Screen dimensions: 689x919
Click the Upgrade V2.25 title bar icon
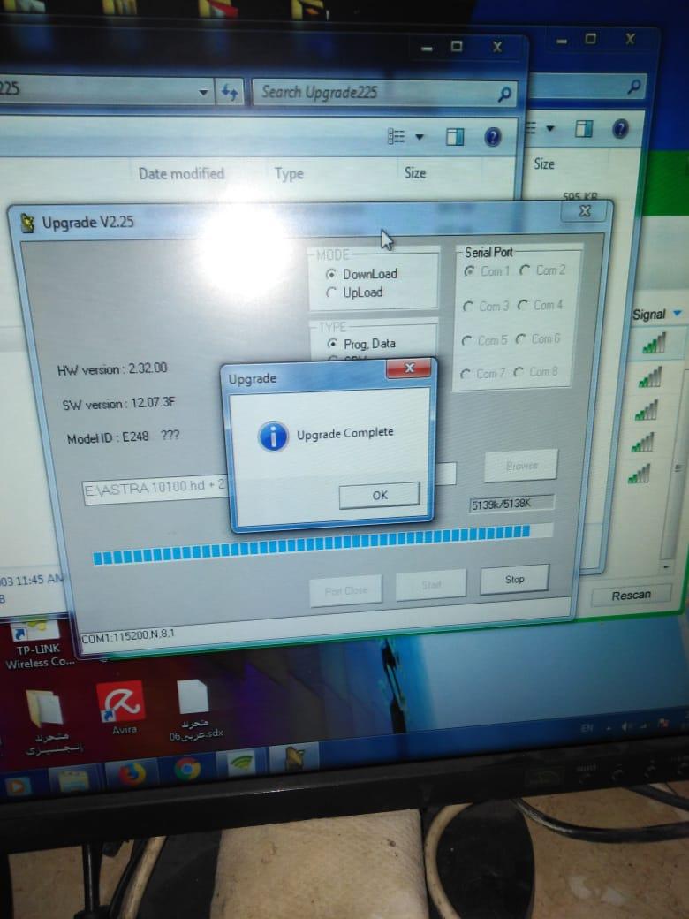coord(27,223)
